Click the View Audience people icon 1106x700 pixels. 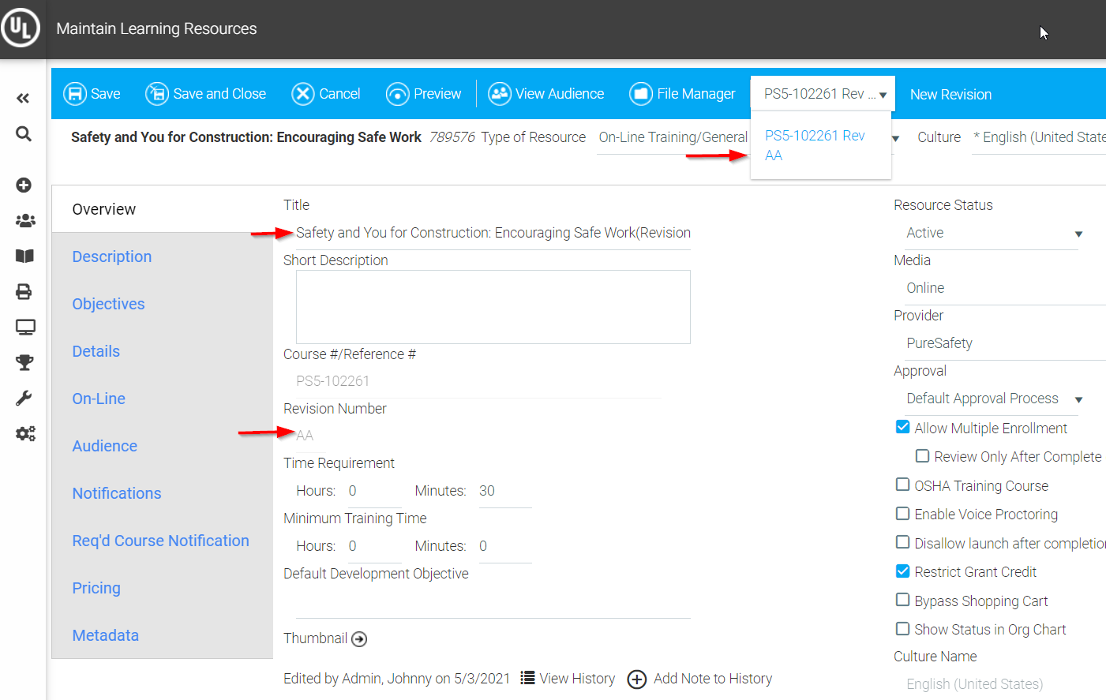pyautogui.click(x=499, y=94)
